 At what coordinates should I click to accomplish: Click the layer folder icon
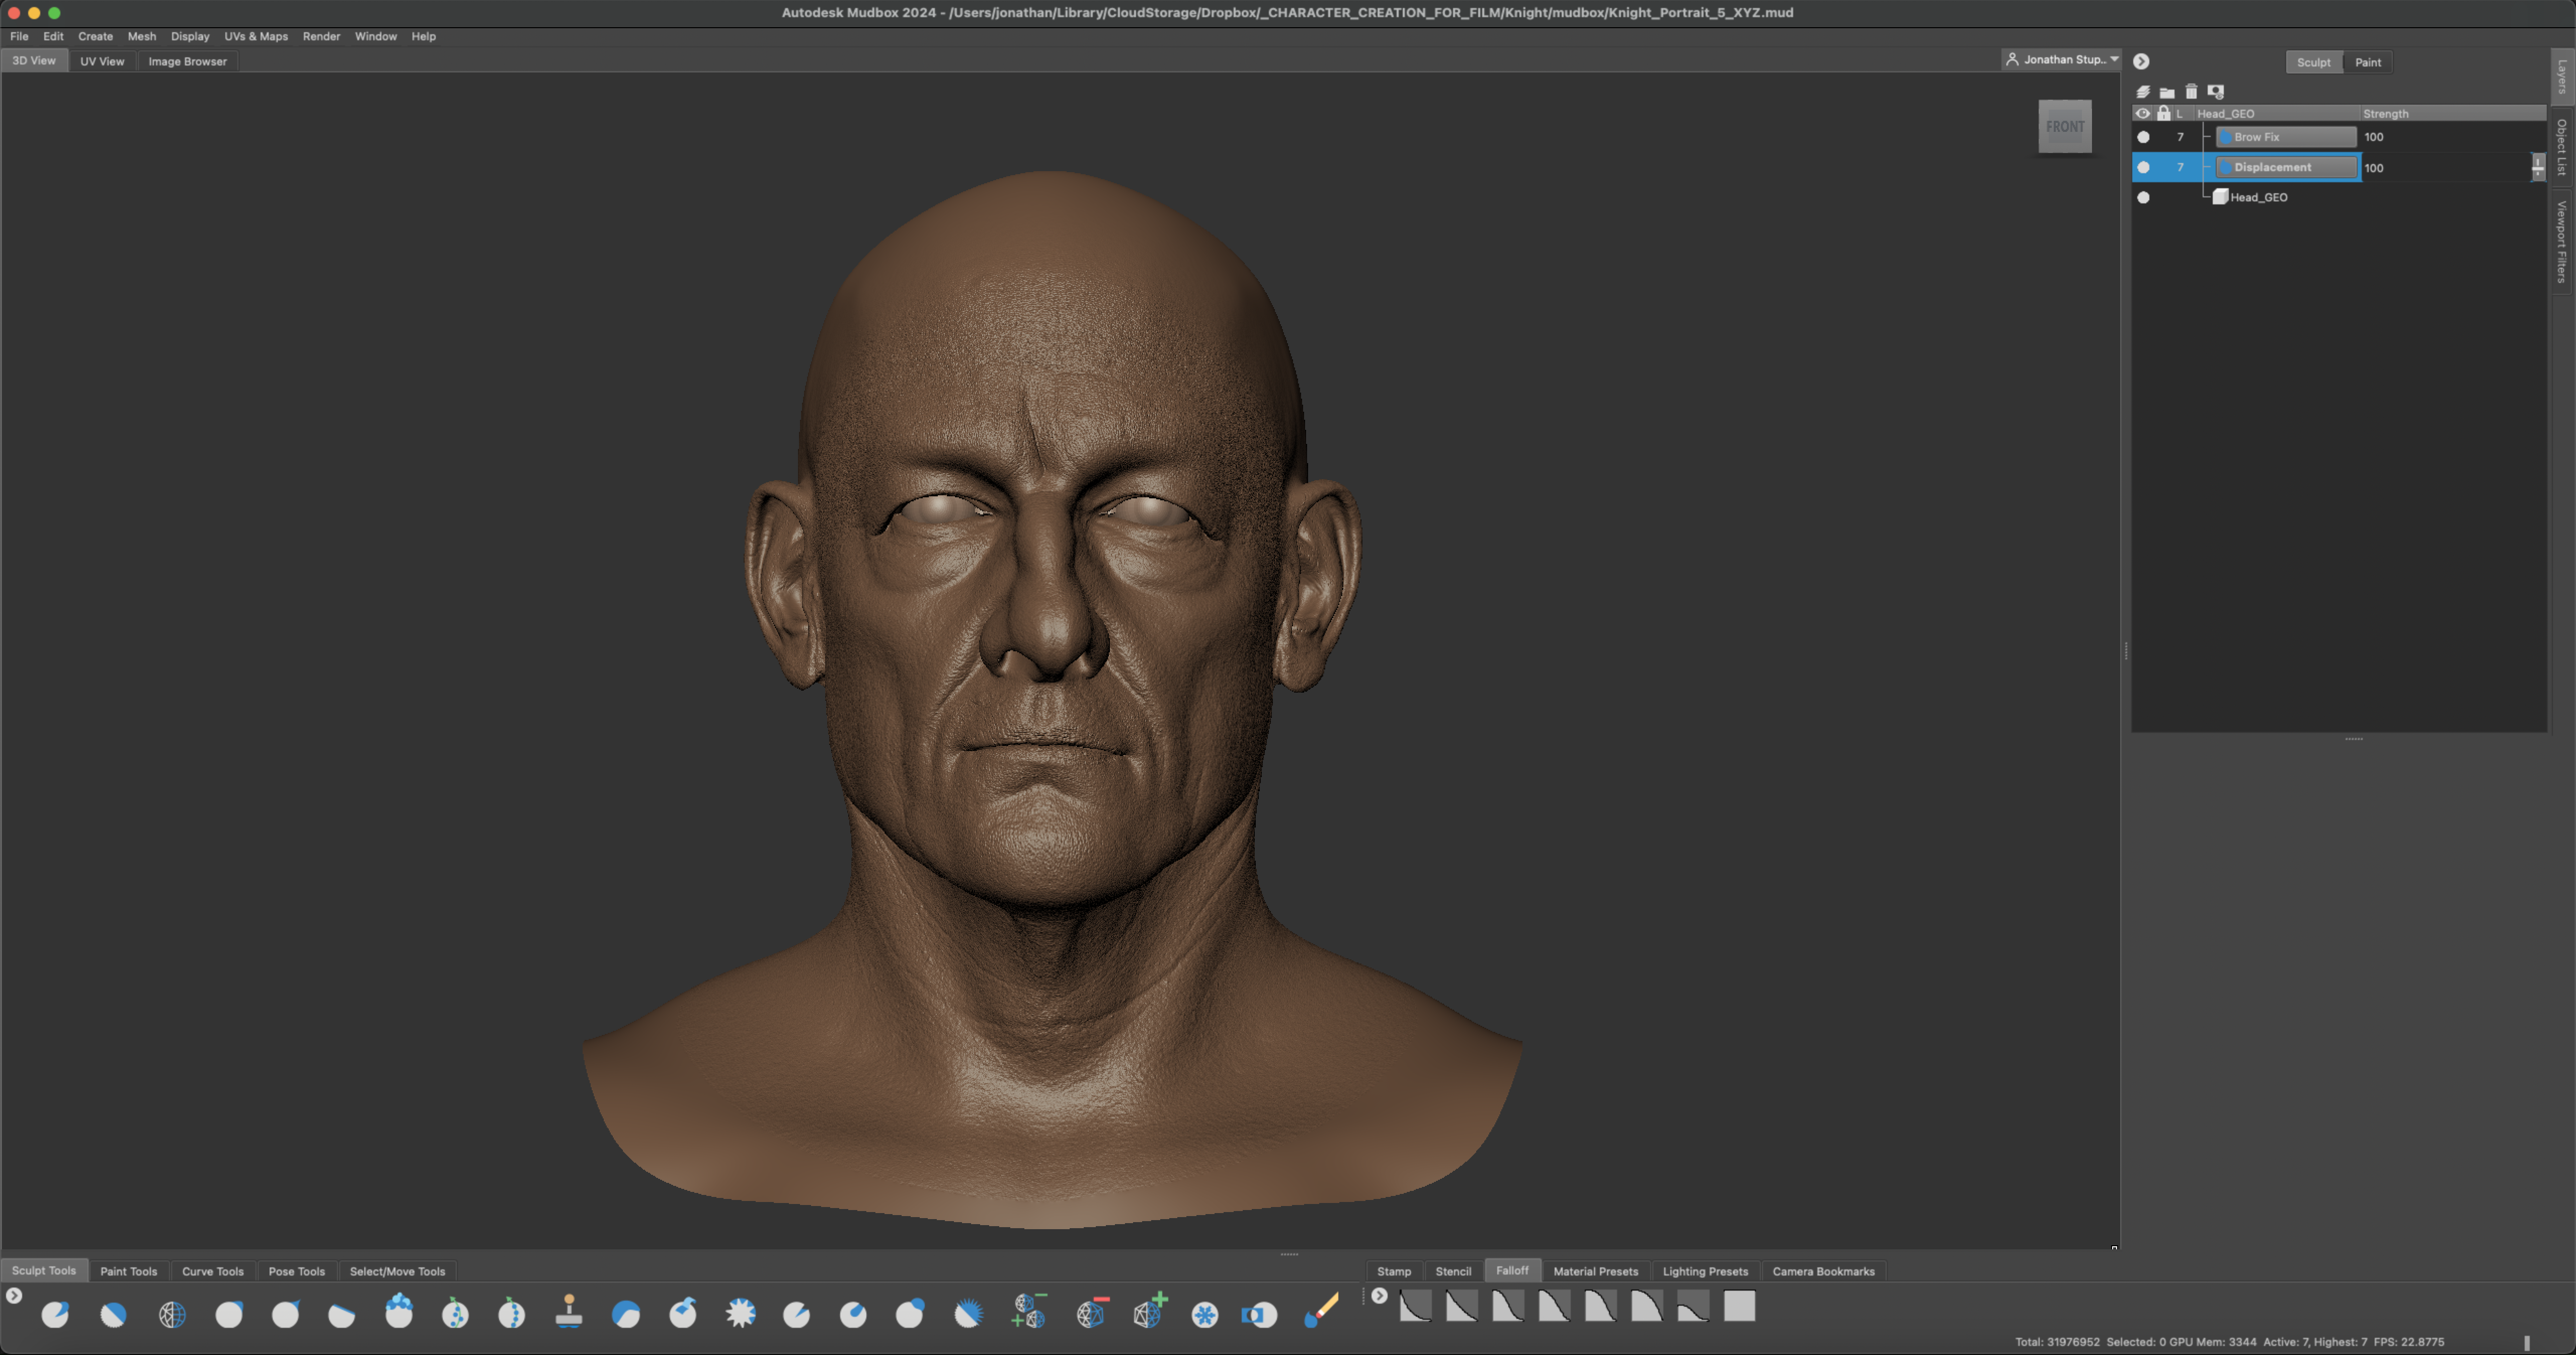tap(2167, 91)
